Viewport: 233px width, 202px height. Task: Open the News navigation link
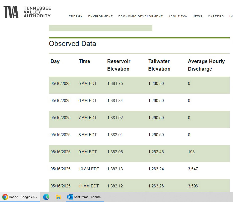[x=197, y=16]
